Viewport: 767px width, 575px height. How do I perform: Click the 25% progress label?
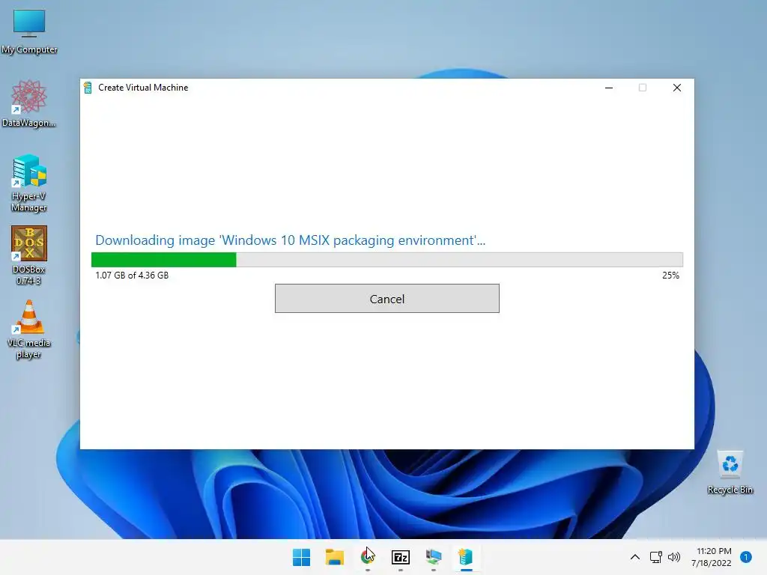coord(670,276)
